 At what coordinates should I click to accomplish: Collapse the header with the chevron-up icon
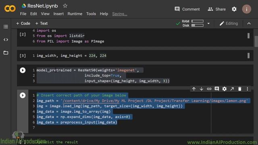[249, 23]
